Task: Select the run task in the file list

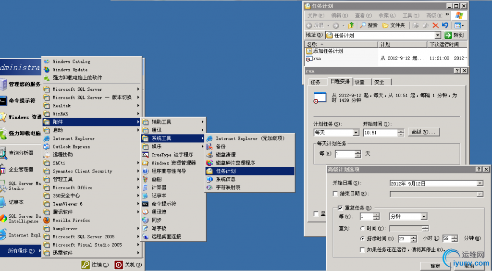Action: pyautogui.click(x=313, y=59)
